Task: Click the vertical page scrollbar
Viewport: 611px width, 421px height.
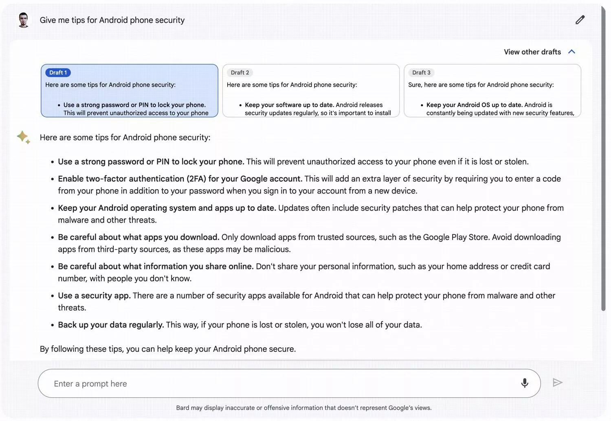Action: tap(603, 159)
